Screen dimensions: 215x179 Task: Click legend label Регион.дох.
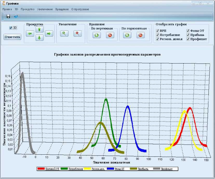(x=98, y=169)
